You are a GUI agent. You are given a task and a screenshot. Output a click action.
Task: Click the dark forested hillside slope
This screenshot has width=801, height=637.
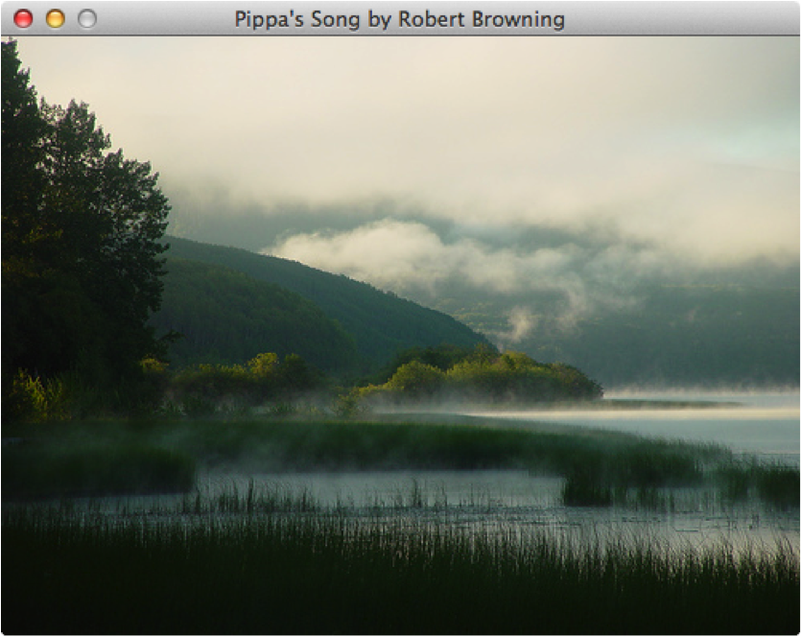click(286, 306)
